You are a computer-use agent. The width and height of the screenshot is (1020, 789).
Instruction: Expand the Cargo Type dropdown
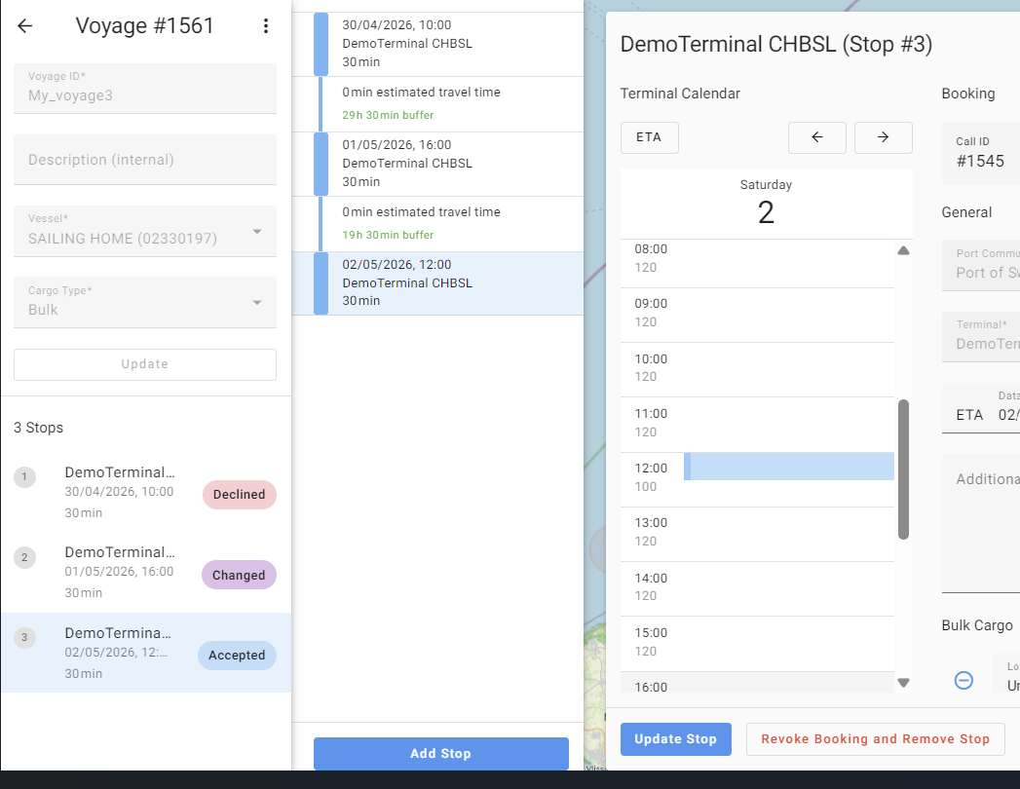click(x=257, y=303)
